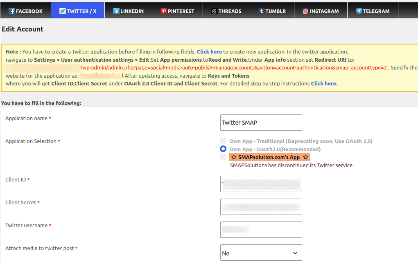Viewport: 418px width, 264px height.
Task: Focus the Twitter username field
Action: click(261, 230)
